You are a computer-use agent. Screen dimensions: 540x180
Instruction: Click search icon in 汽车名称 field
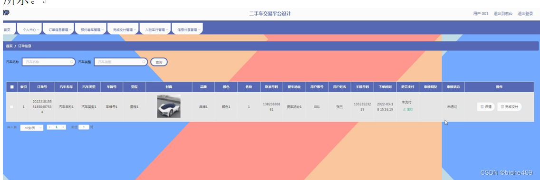pyautogui.click(x=71, y=62)
